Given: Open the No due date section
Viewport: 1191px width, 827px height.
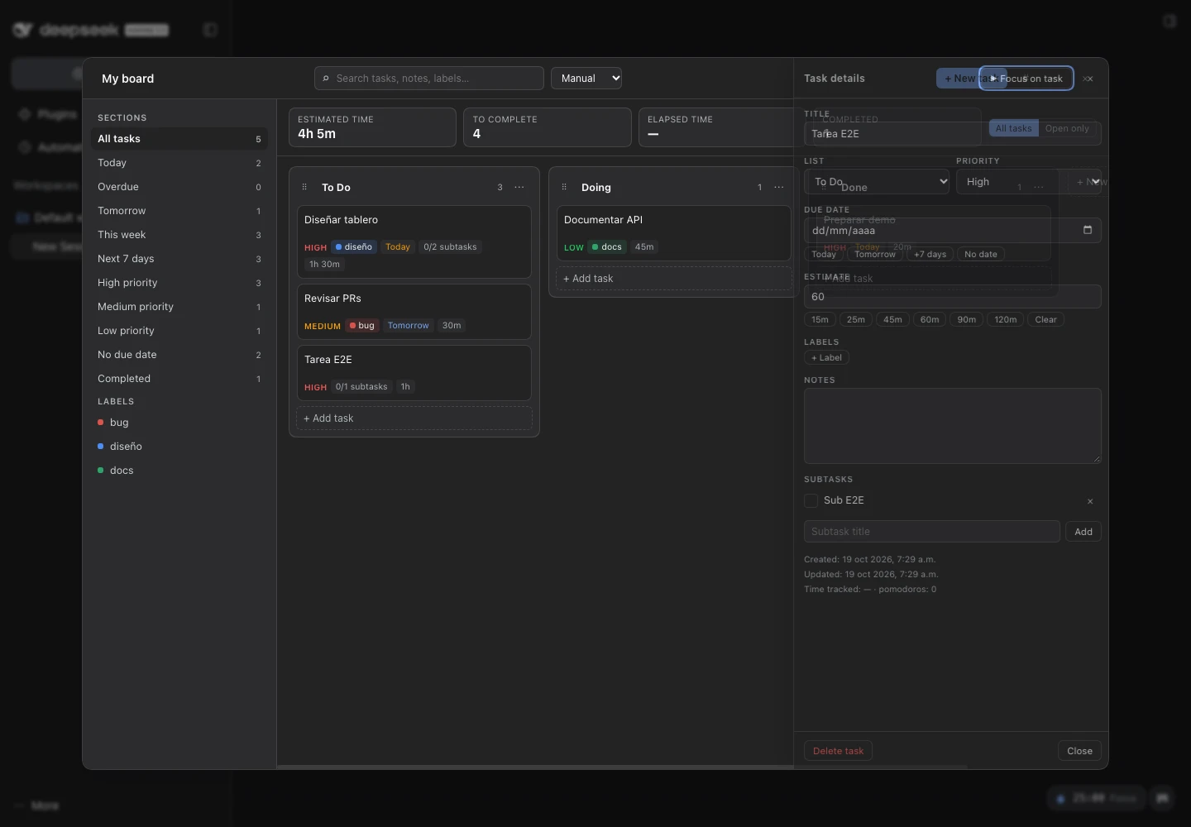Looking at the screenshot, I should point(179,355).
